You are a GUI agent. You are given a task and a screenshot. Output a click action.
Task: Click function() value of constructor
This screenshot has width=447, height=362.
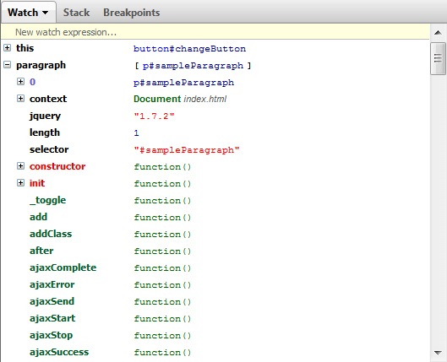162,167
